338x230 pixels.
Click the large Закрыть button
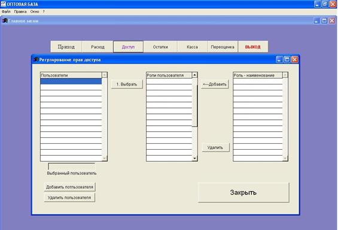[243, 192]
